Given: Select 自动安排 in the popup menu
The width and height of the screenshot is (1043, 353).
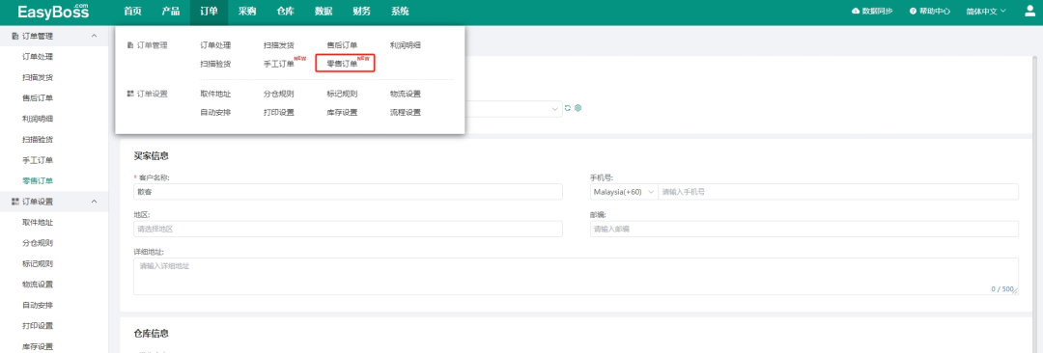Looking at the screenshot, I should pyautogui.click(x=215, y=112).
